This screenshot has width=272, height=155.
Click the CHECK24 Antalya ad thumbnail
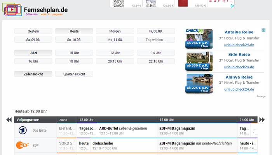coord(199,39)
